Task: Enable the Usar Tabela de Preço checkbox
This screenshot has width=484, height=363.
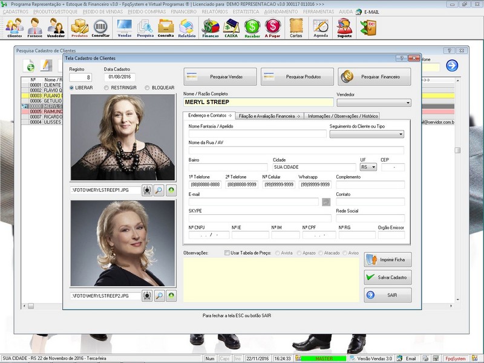Action: [227, 253]
